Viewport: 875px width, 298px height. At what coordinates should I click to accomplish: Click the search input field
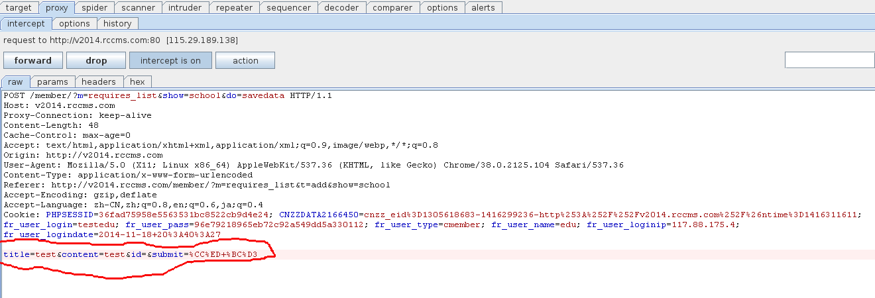click(x=830, y=60)
